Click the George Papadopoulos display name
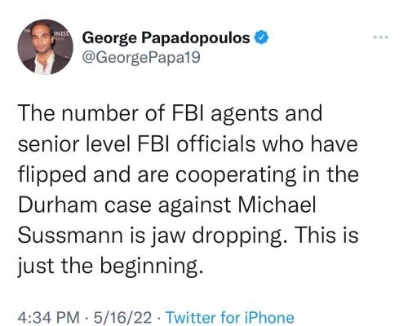408x326 pixels. [x=166, y=37]
